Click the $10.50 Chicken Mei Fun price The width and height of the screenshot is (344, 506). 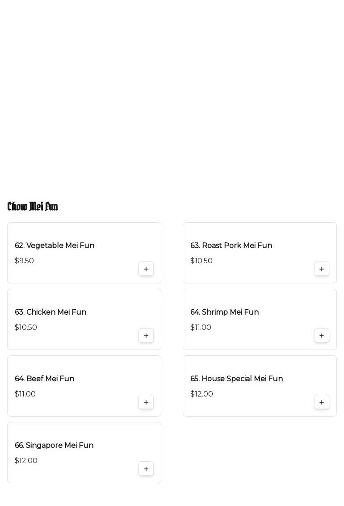[x=26, y=327]
